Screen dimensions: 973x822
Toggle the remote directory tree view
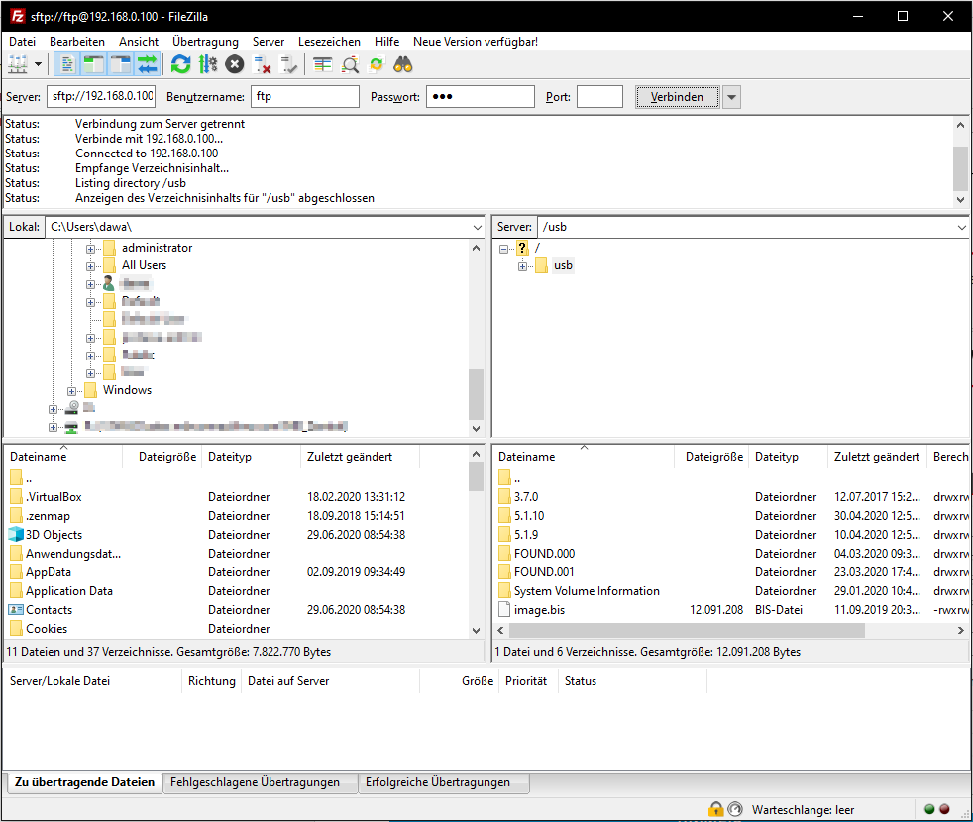click(x=120, y=64)
